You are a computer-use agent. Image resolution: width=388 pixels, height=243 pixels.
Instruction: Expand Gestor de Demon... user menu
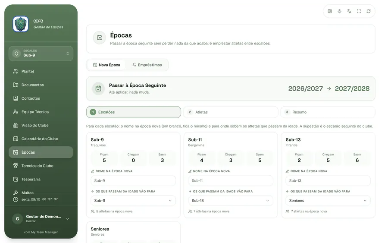(x=41, y=219)
